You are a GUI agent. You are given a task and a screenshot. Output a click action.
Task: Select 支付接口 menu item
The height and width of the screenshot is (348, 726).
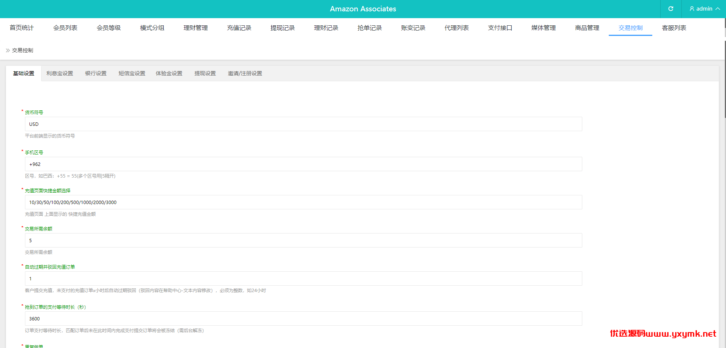click(x=500, y=28)
